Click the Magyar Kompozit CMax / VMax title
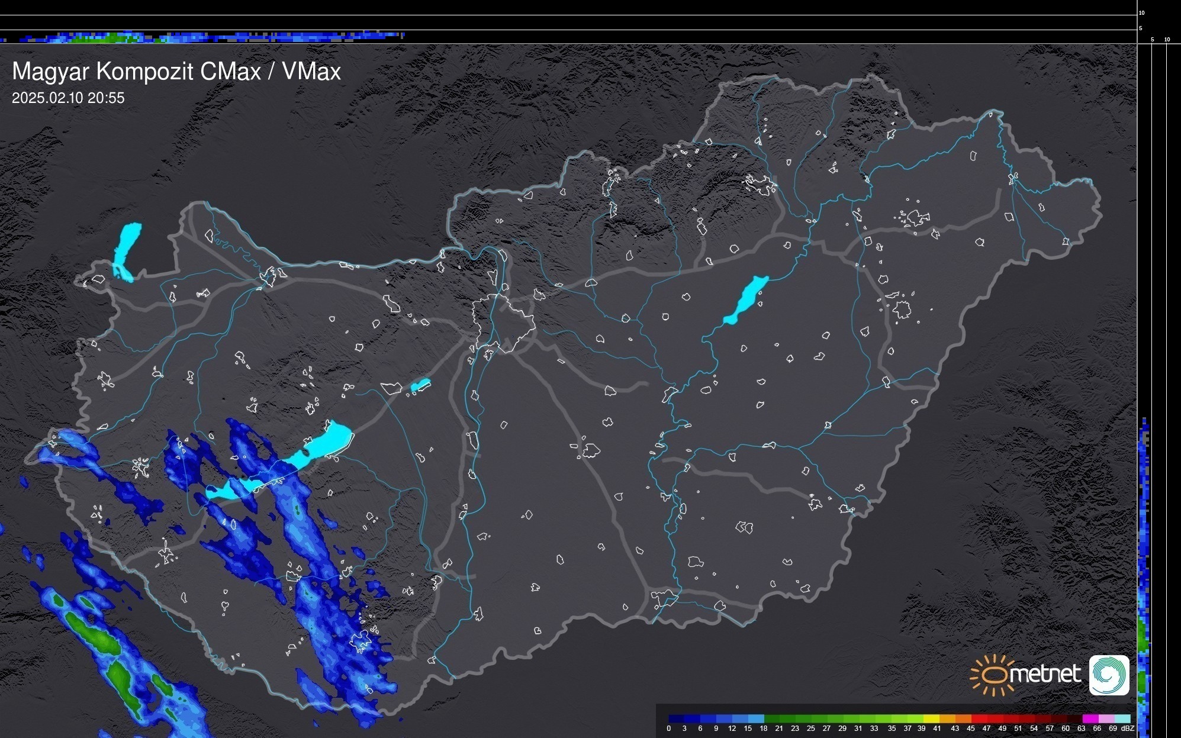 176,72
